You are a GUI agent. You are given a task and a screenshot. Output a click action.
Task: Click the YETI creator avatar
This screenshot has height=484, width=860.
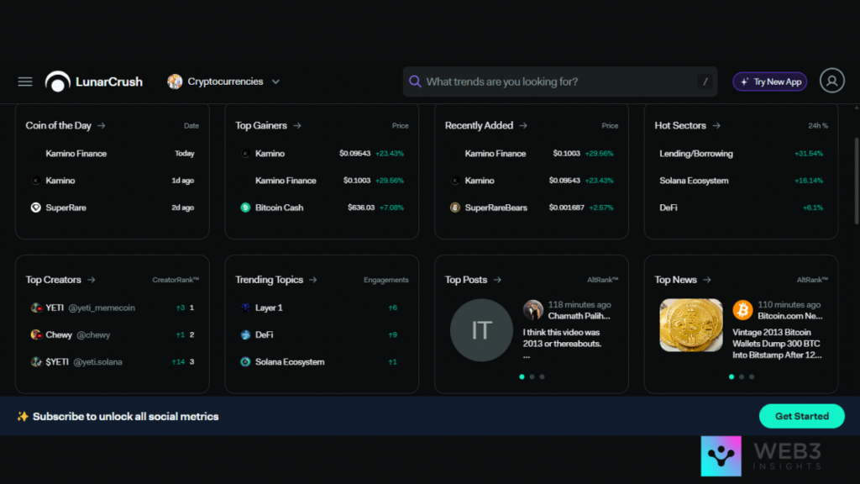click(36, 308)
